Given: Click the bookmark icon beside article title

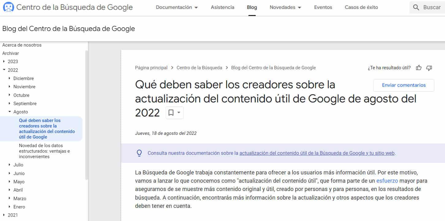Looking at the screenshot, I should click(171, 113).
